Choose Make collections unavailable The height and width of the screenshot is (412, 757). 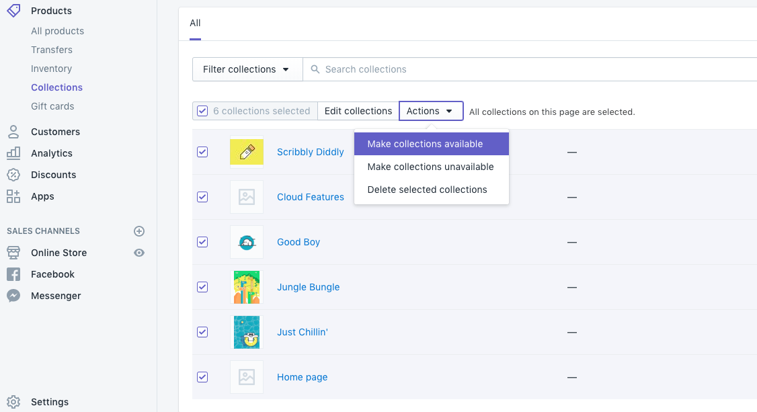pos(430,167)
